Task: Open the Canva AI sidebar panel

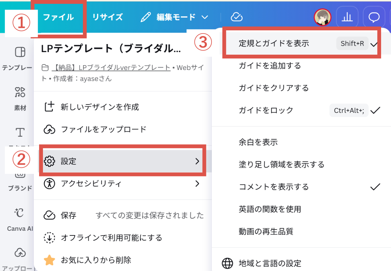Action: pyautogui.click(x=20, y=219)
